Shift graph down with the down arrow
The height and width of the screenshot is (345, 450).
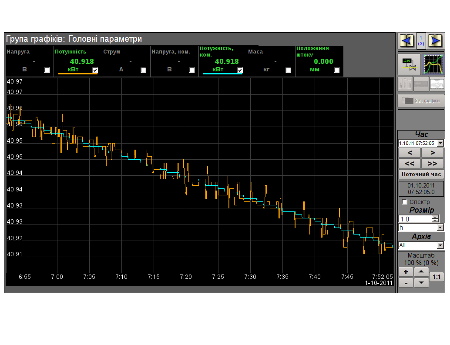421,283
